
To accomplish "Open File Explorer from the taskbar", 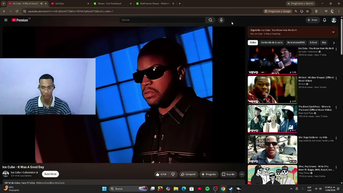I will (176, 189).
